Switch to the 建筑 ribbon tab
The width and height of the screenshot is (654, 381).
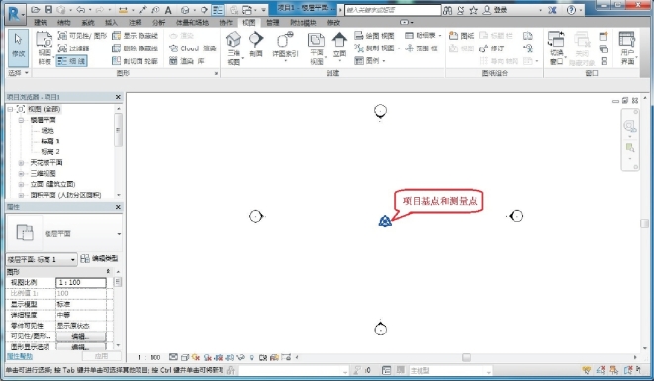pyautogui.click(x=41, y=22)
